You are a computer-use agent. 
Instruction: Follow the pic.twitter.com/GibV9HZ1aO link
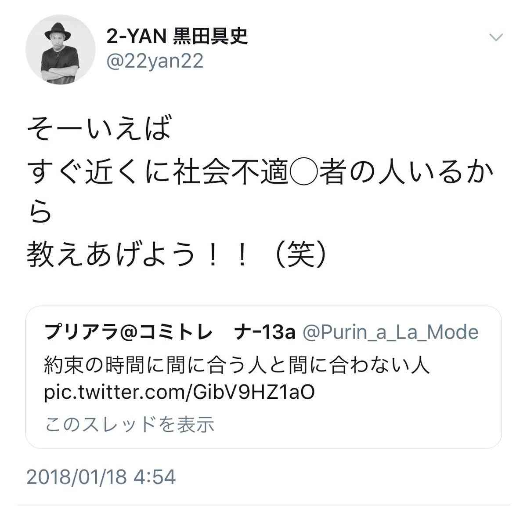(179, 392)
